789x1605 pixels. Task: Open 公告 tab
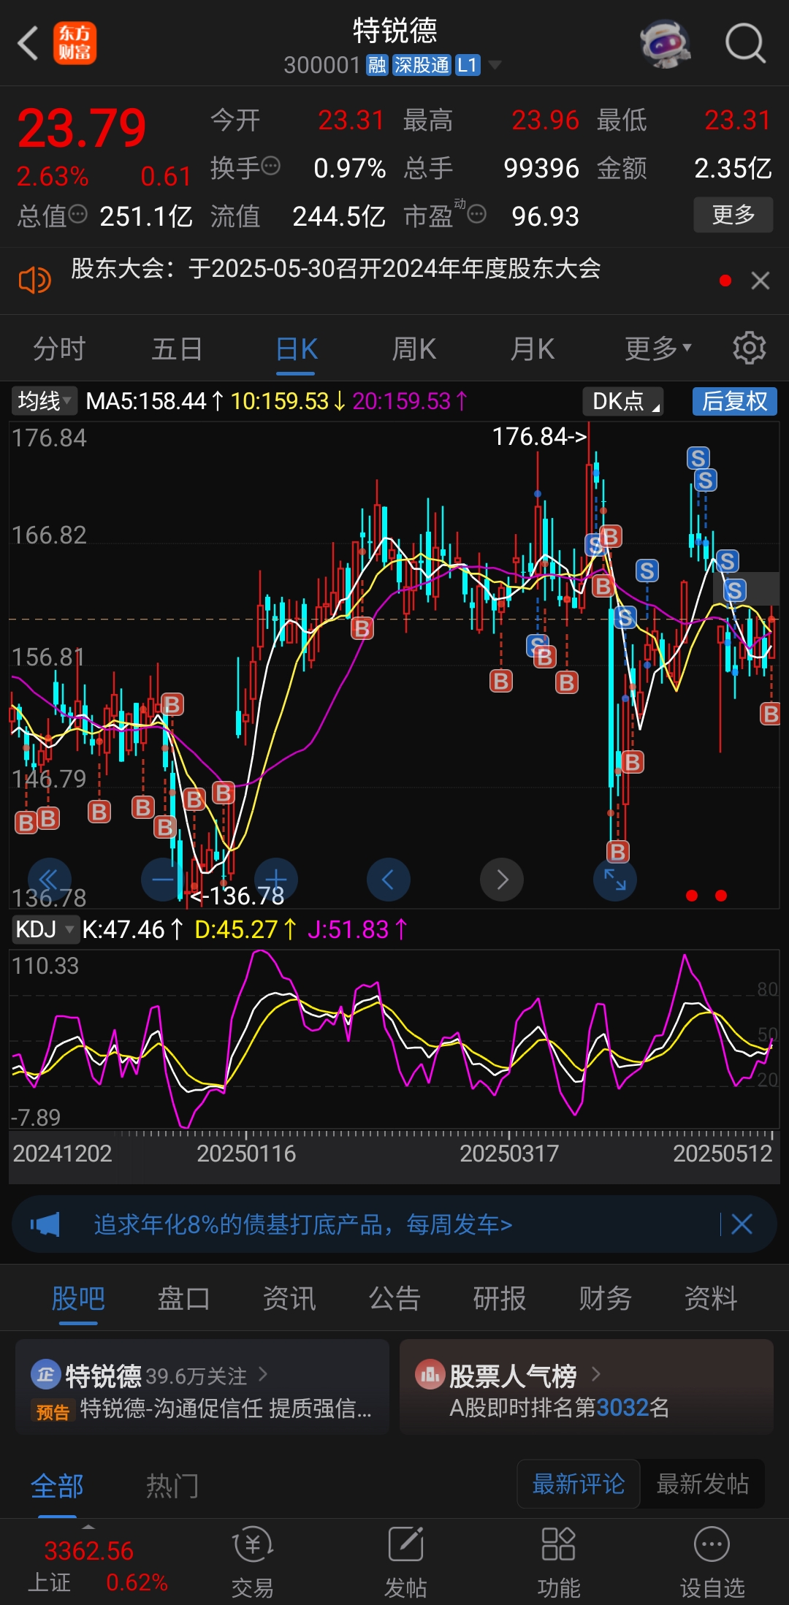pos(394,1298)
